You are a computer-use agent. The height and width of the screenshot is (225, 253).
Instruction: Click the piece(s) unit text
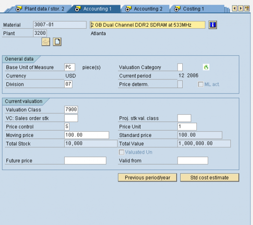pyautogui.click(x=91, y=67)
